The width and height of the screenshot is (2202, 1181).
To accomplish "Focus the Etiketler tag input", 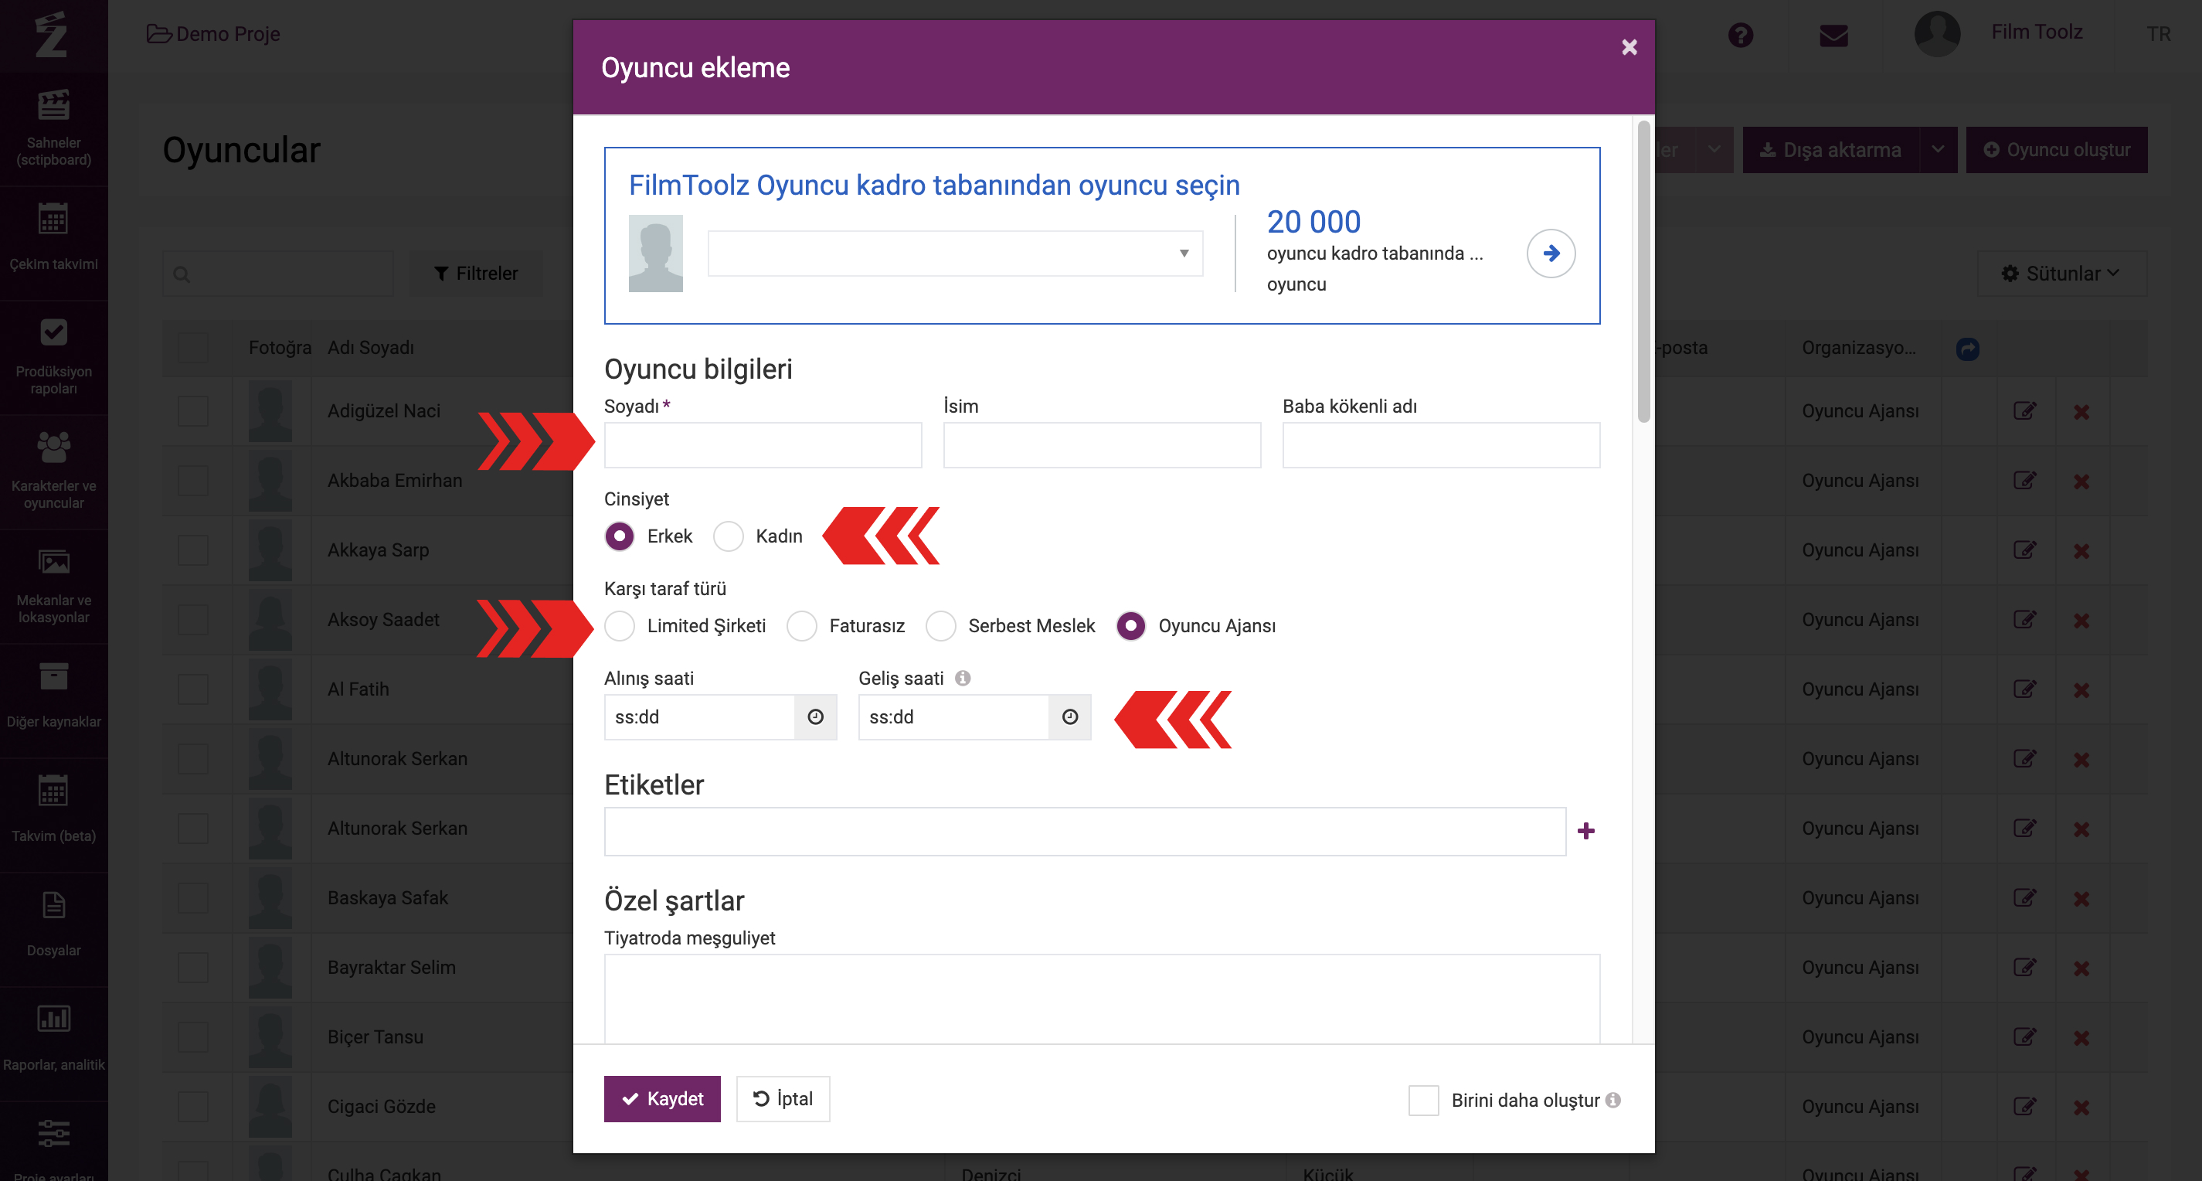I will (x=1084, y=831).
